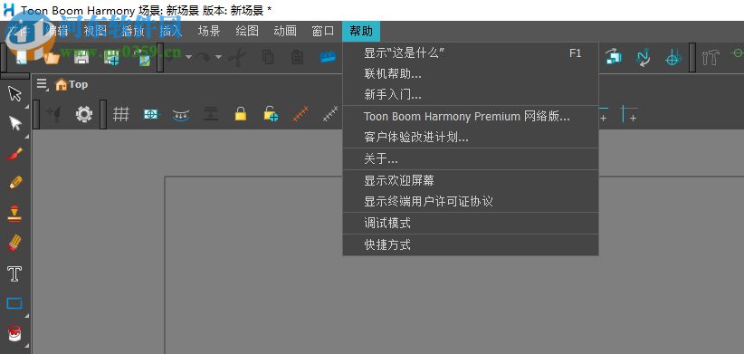Open the 插入 menu
This screenshot has width=744, height=354.
tap(171, 32)
